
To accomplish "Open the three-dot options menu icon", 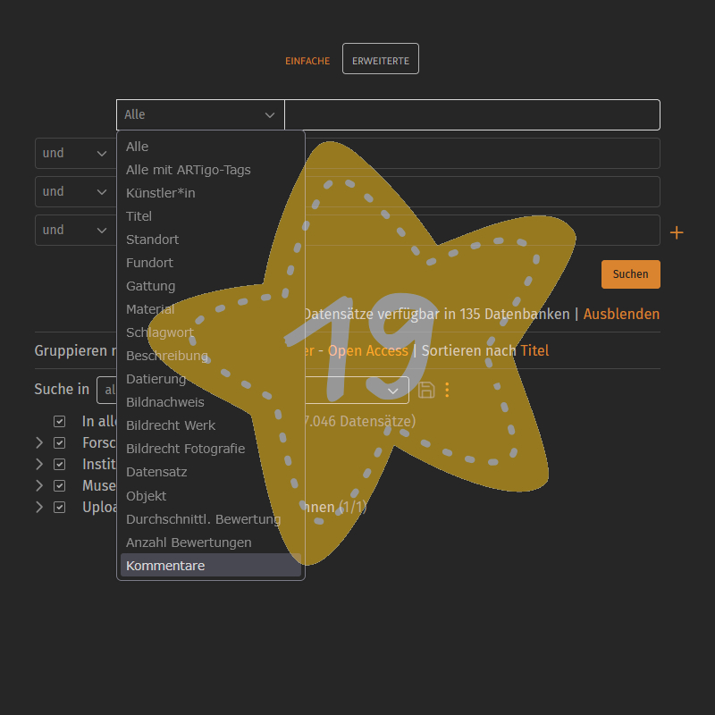I will [x=448, y=390].
